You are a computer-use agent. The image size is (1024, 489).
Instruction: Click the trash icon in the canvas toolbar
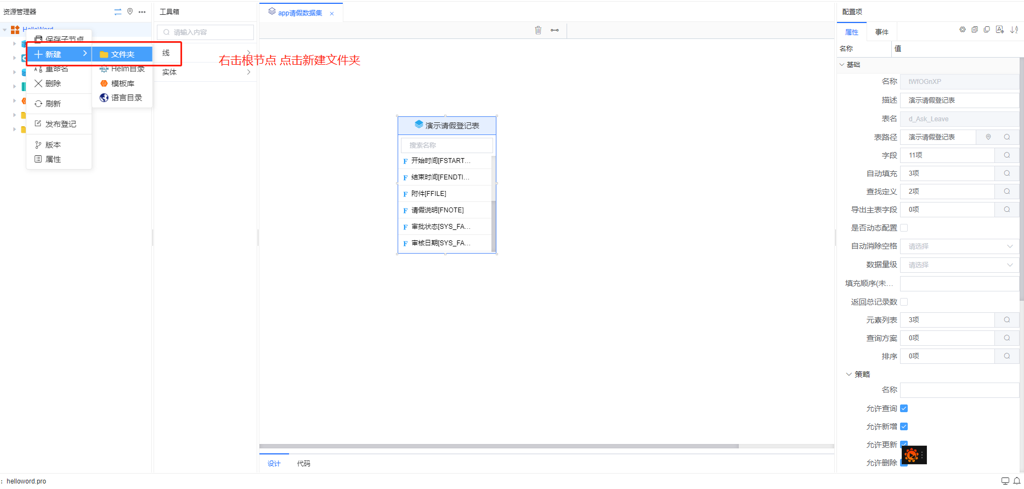(x=538, y=30)
